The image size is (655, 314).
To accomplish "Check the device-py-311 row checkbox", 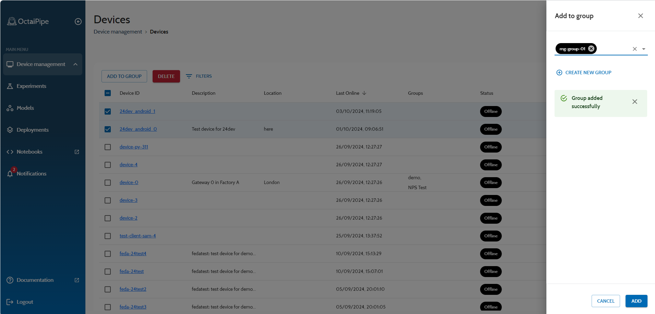I will click(x=108, y=147).
